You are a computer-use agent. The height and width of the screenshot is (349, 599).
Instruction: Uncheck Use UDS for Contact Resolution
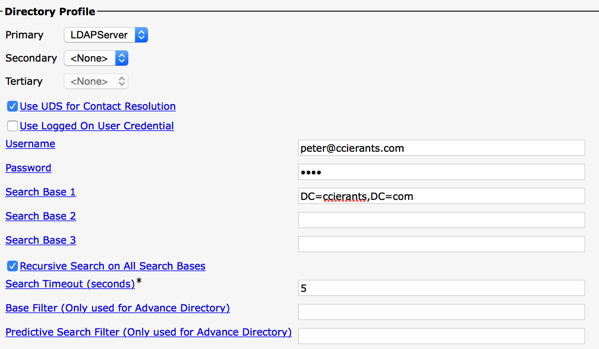13,107
